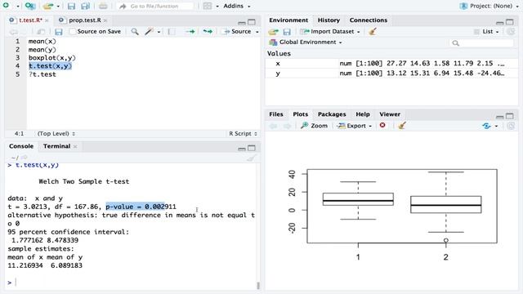The width and height of the screenshot is (523, 294).
Task: Close the Terminal tab
Action: pyautogui.click(x=75, y=146)
